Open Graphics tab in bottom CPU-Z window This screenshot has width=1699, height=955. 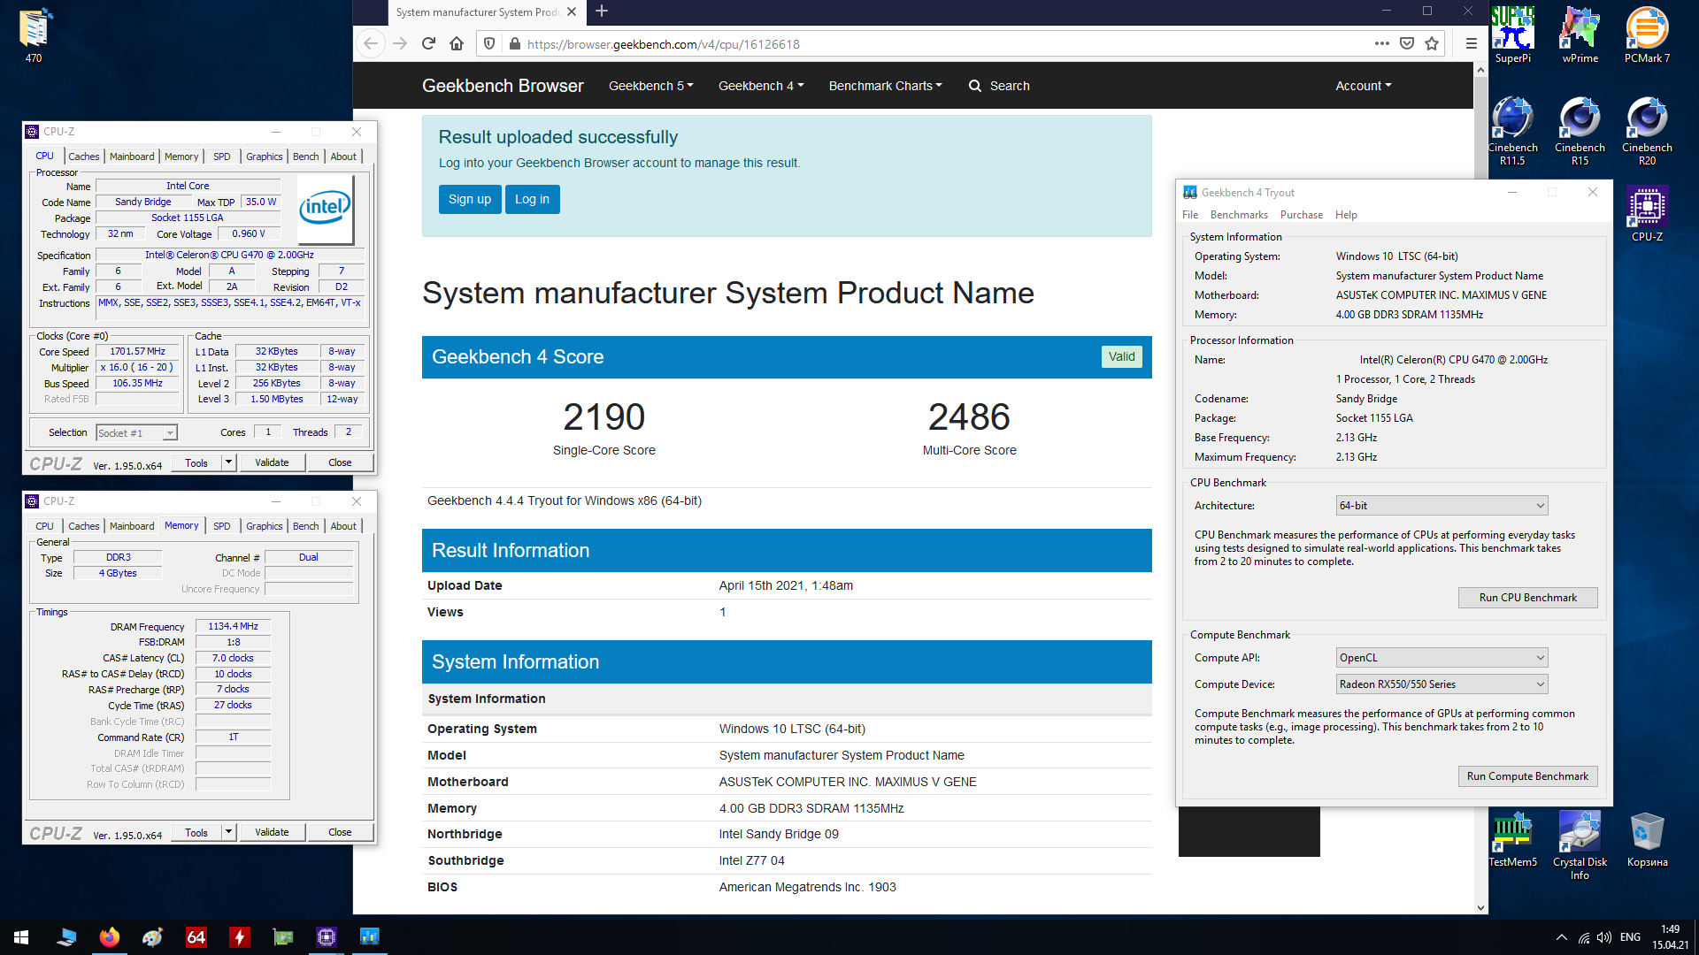[x=264, y=526]
